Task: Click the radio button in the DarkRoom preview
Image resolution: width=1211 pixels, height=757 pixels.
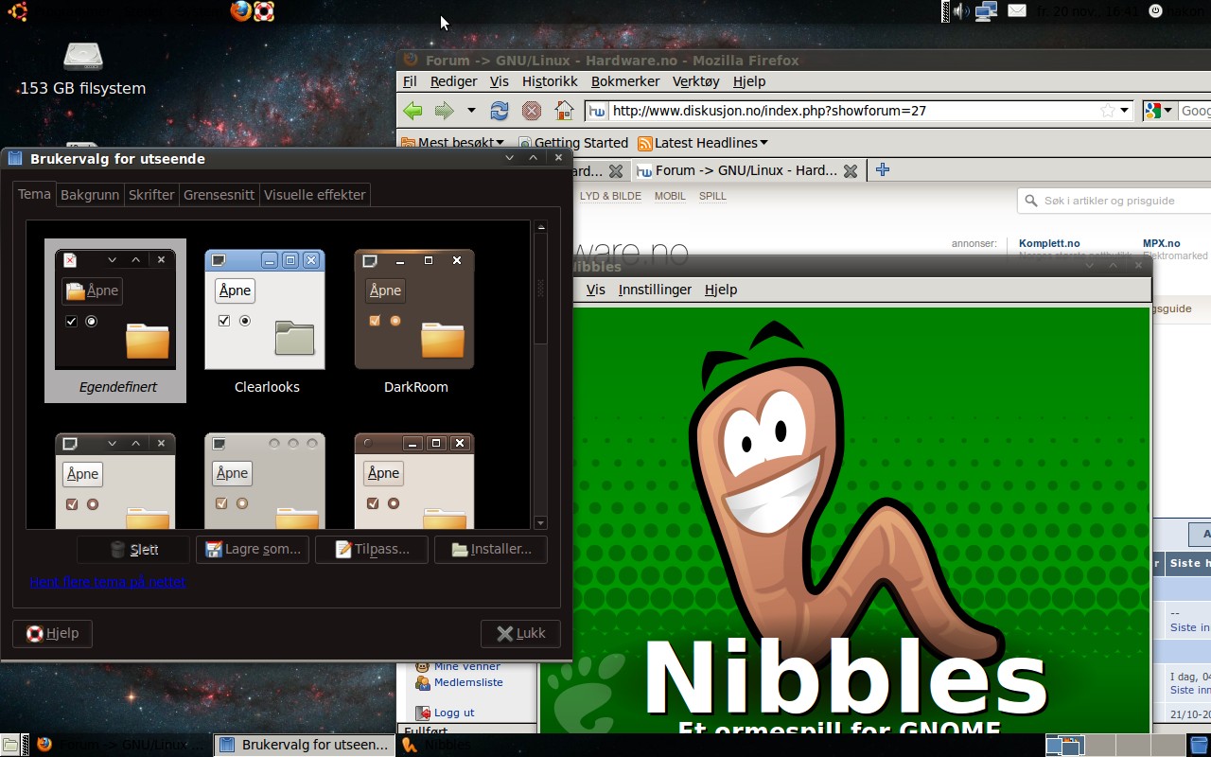Action: click(395, 321)
